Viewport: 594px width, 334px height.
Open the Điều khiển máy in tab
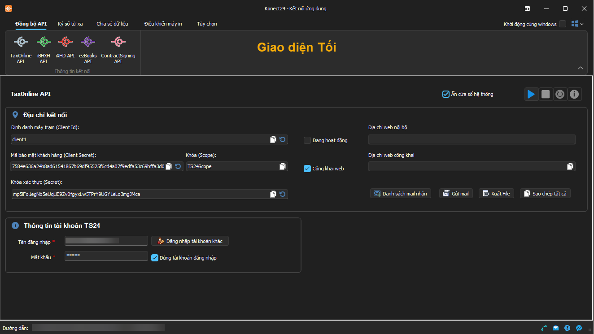coord(163,24)
